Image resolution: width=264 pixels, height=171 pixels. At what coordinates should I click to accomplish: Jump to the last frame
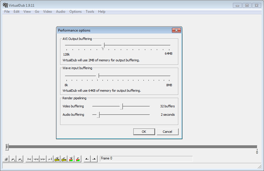50,159
